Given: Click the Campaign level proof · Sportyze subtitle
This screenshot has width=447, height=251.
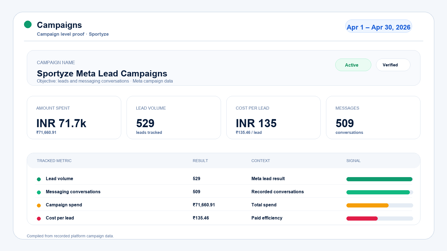Looking at the screenshot, I should click(73, 34).
